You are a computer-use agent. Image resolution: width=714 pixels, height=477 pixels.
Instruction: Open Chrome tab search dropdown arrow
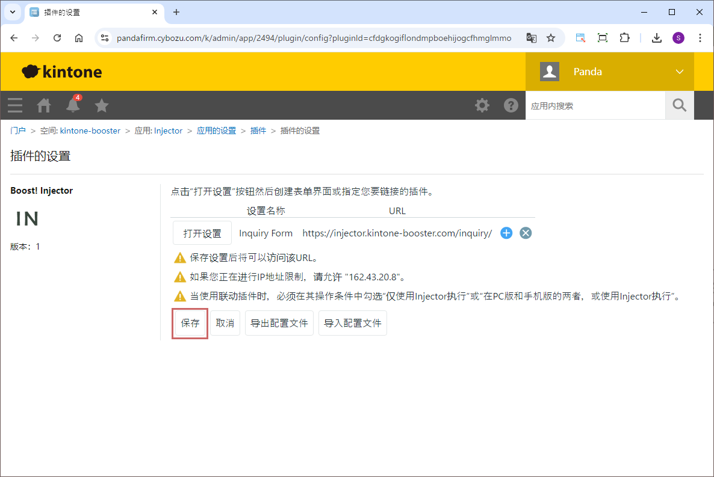coord(12,12)
